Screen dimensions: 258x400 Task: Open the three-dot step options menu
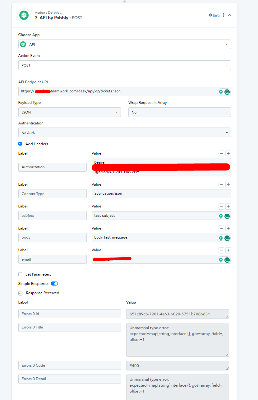click(223, 15)
